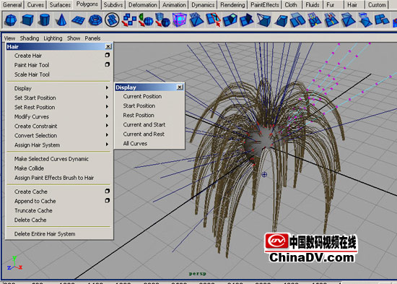Switch to the Cloth shelf tab
The height and width of the screenshot is (284, 397).
(x=291, y=5)
